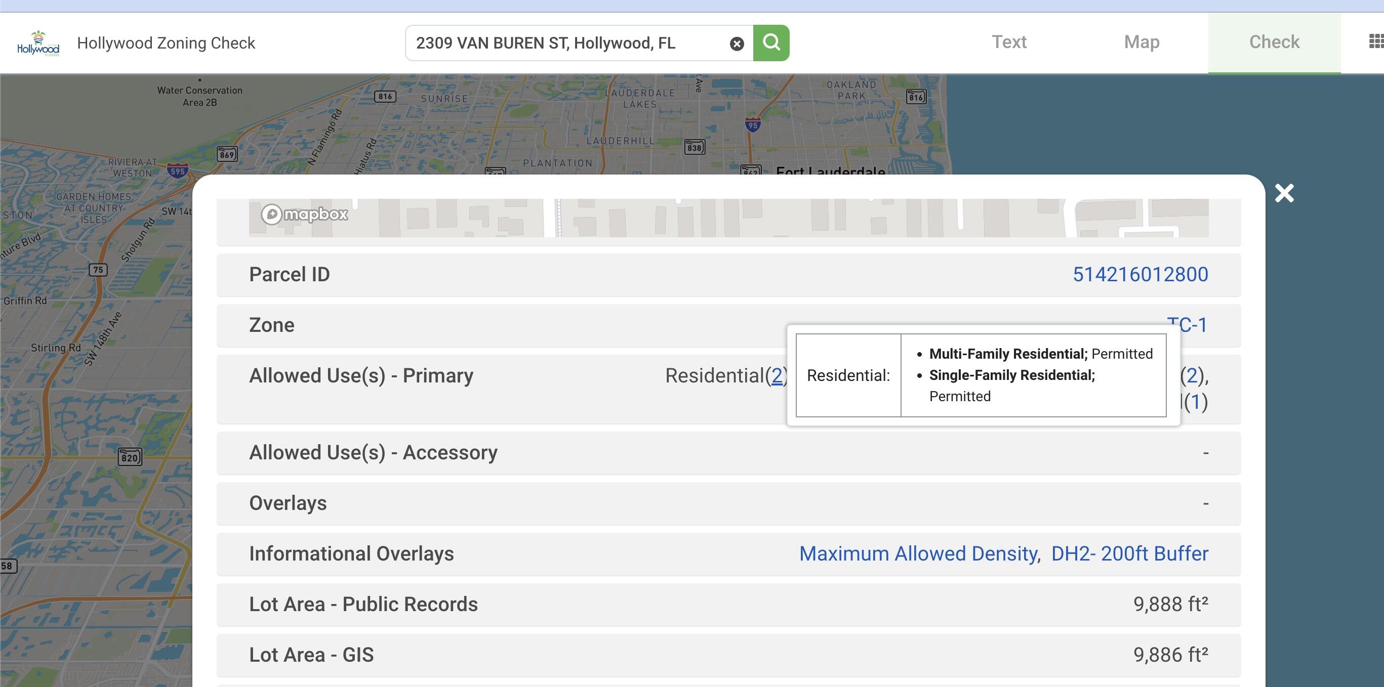
Task: Clear the address search field
Action: pos(737,44)
